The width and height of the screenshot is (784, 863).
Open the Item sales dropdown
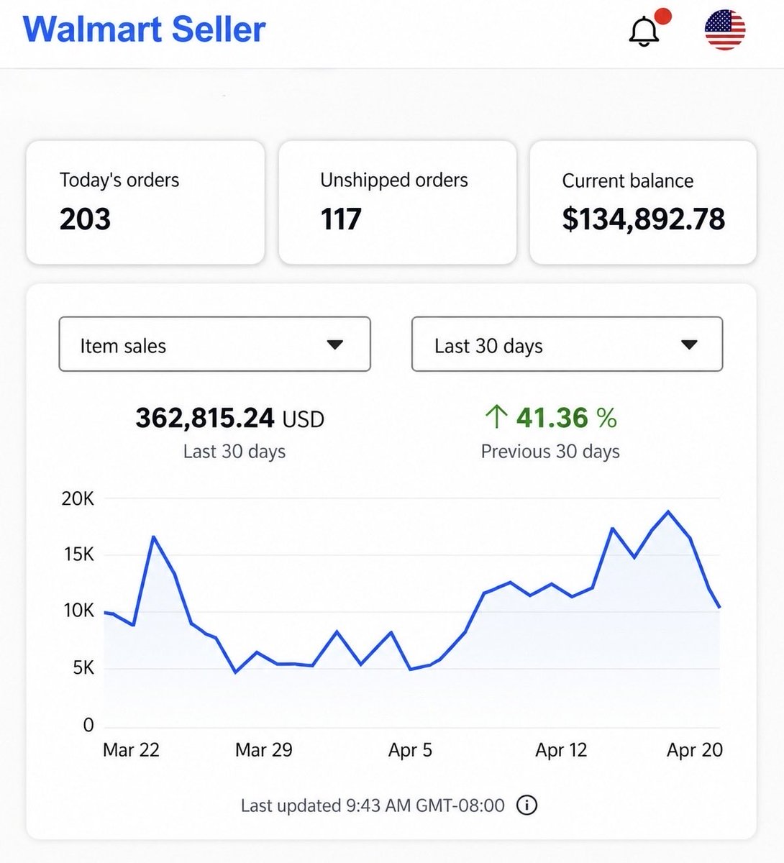coord(214,344)
